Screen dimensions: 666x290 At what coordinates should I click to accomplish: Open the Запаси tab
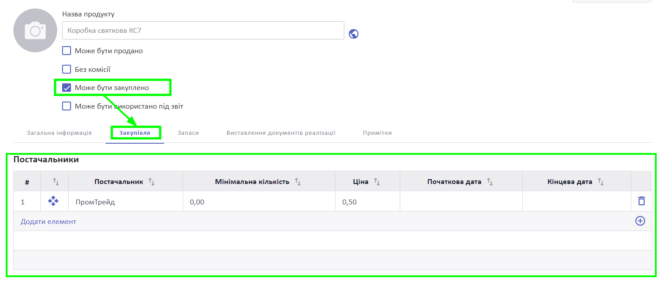pyautogui.click(x=188, y=133)
